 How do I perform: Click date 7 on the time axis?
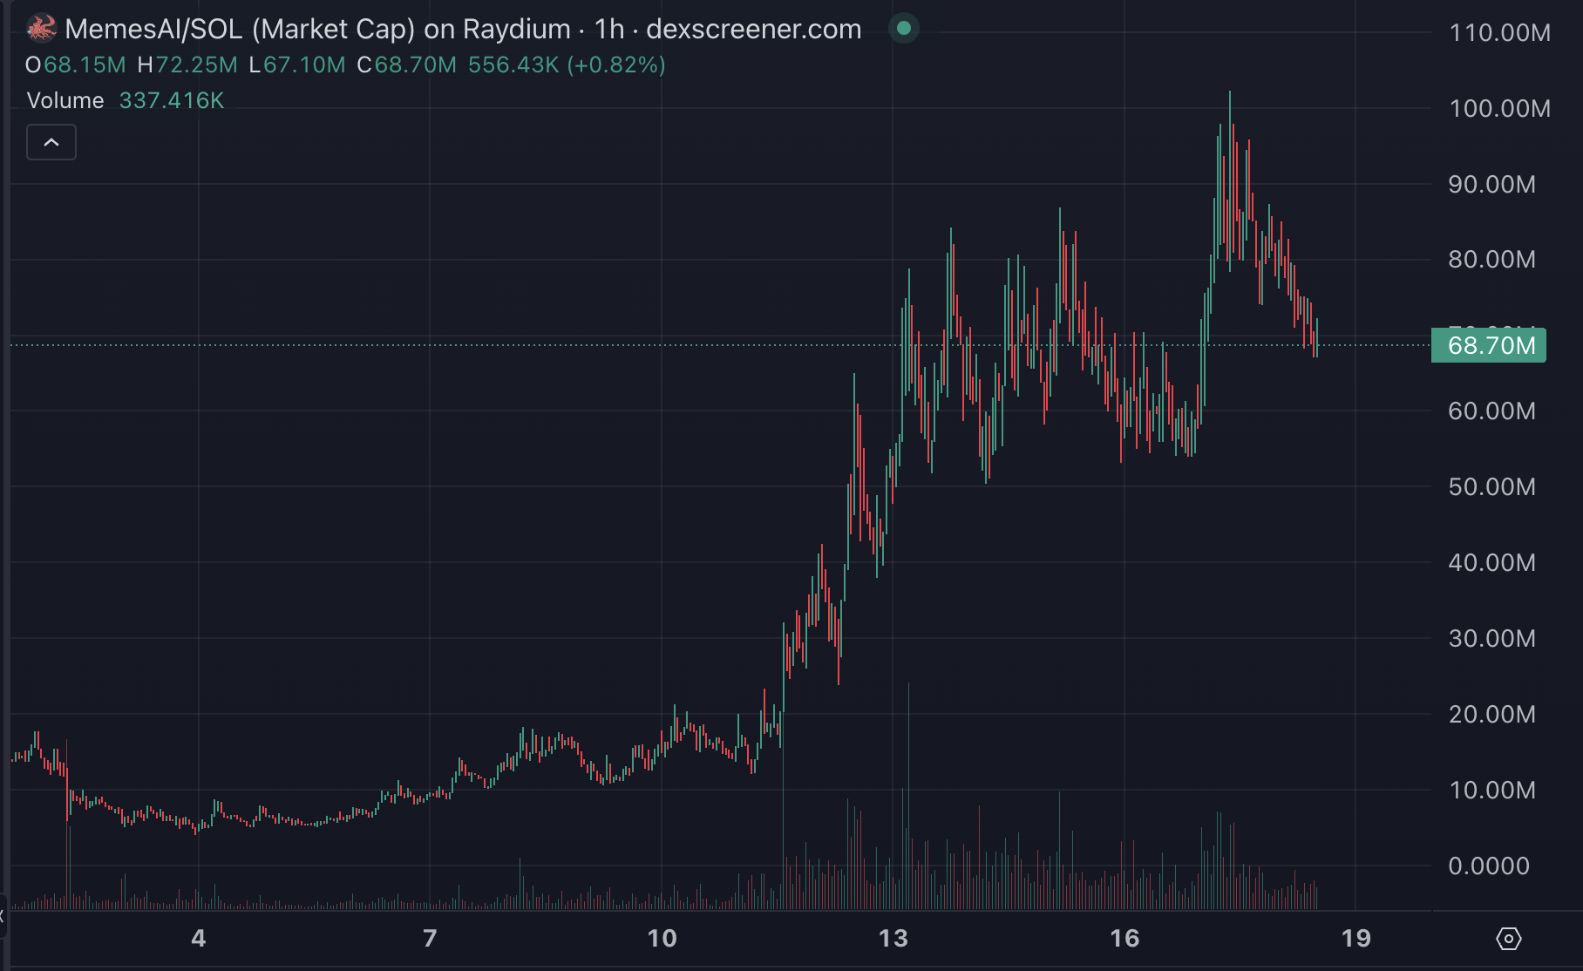(x=430, y=938)
